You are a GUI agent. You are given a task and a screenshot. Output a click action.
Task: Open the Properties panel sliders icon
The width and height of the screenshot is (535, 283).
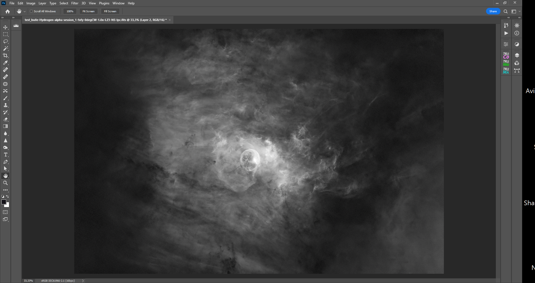pyautogui.click(x=506, y=44)
